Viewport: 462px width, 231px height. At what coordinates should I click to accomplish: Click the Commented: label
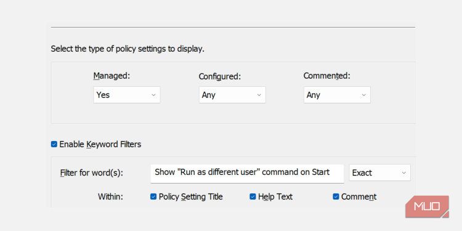[x=326, y=76]
